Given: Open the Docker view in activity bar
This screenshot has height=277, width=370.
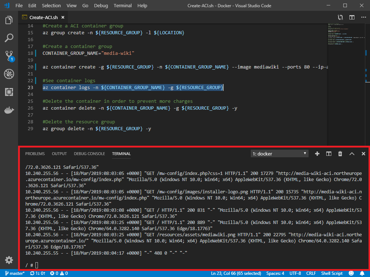Looking at the screenshot, I should click(x=9, y=110).
